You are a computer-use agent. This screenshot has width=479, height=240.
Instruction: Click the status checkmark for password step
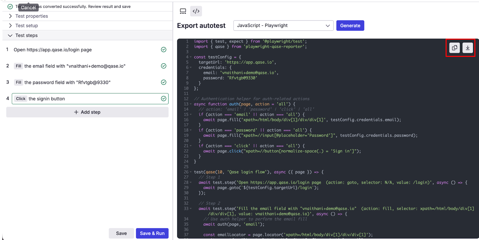coord(163,82)
